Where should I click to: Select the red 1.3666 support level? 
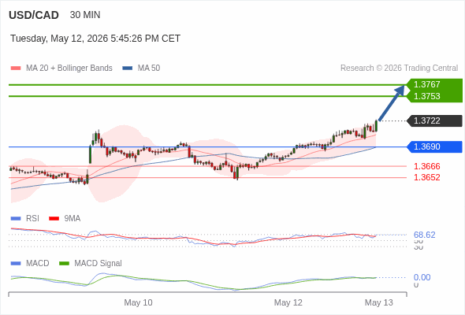(x=426, y=166)
